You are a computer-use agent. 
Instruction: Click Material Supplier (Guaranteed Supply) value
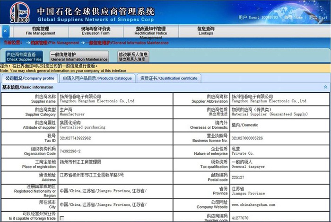pyautogui.click(x=270, y=112)
